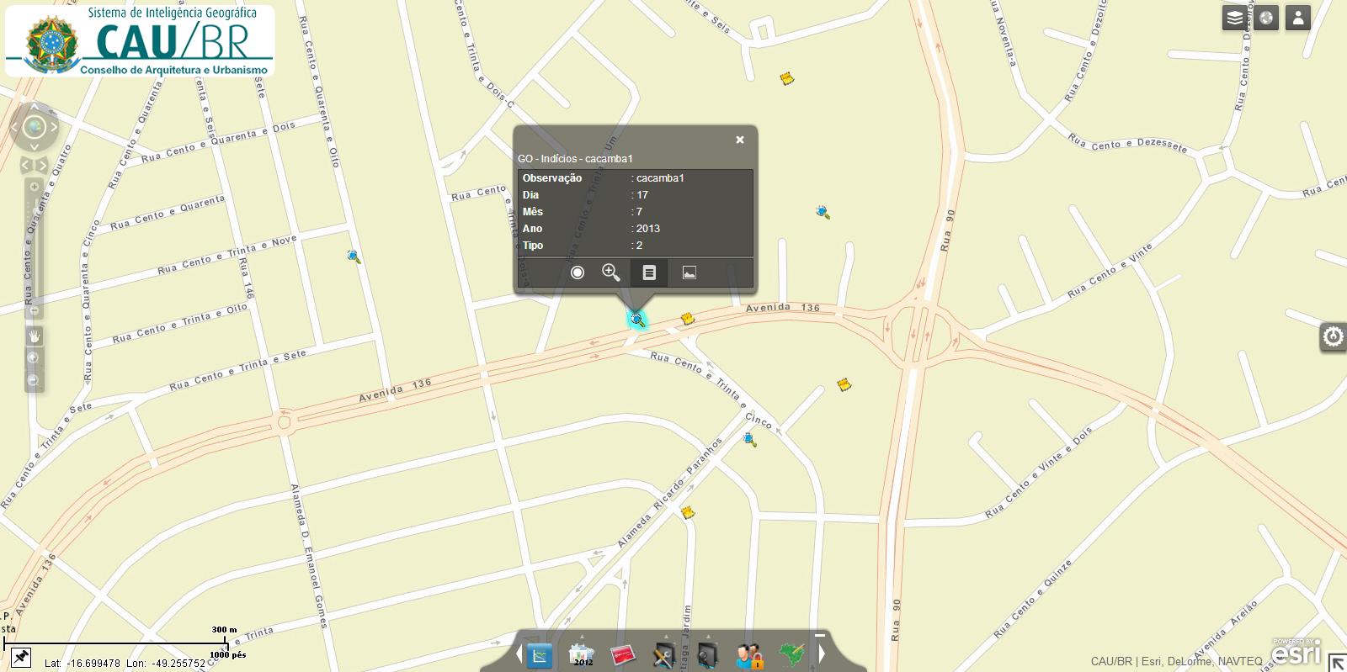Open the search folder widget
Image resolution: width=1347 pixels, height=672 pixels.
tap(707, 655)
